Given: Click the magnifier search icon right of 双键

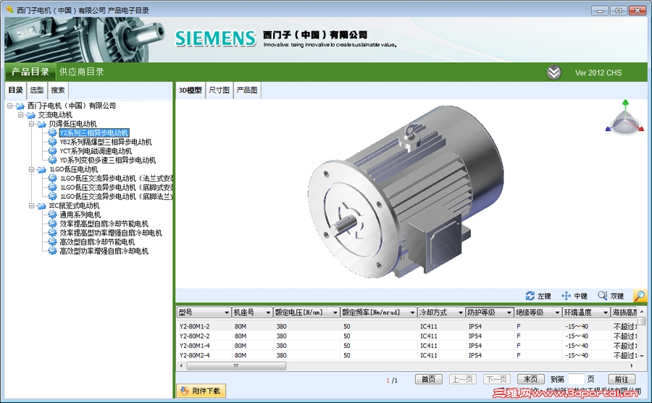Looking at the screenshot, I should 640,296.
